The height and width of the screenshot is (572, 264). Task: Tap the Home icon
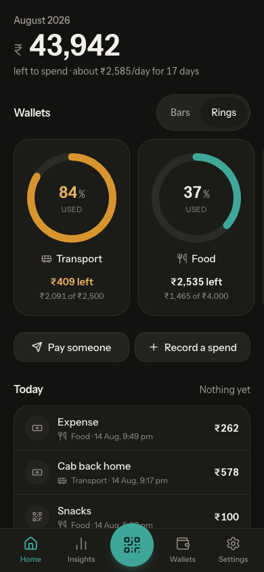(x=30, y=544)
